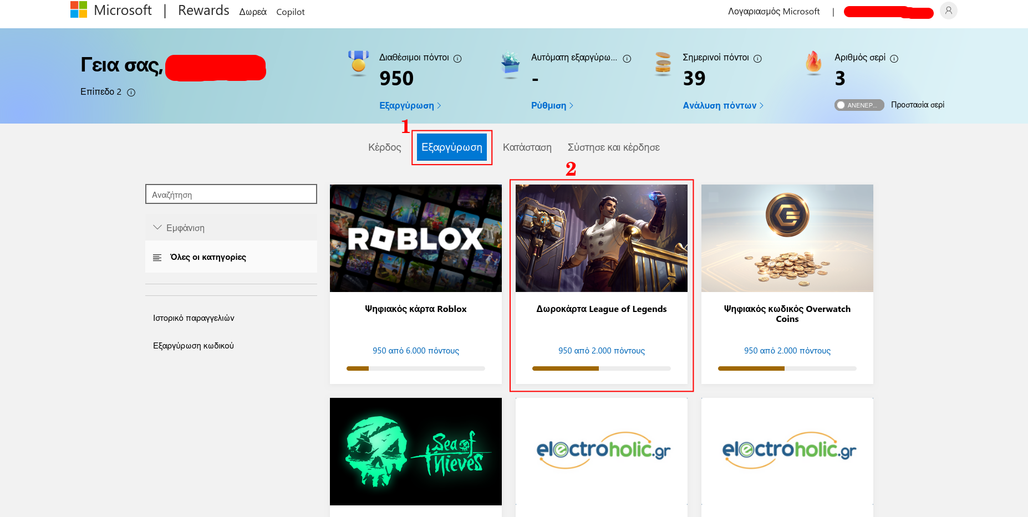Select the Εξαργύρωση tab
The image size is (1028, 517).
tap(452, 147)
